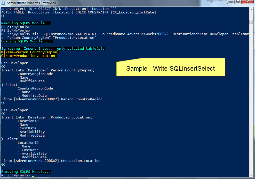Click the last 'Removing SQLPS Module...' line
This screenshot has height=179, width=255.
click(26, 172)
